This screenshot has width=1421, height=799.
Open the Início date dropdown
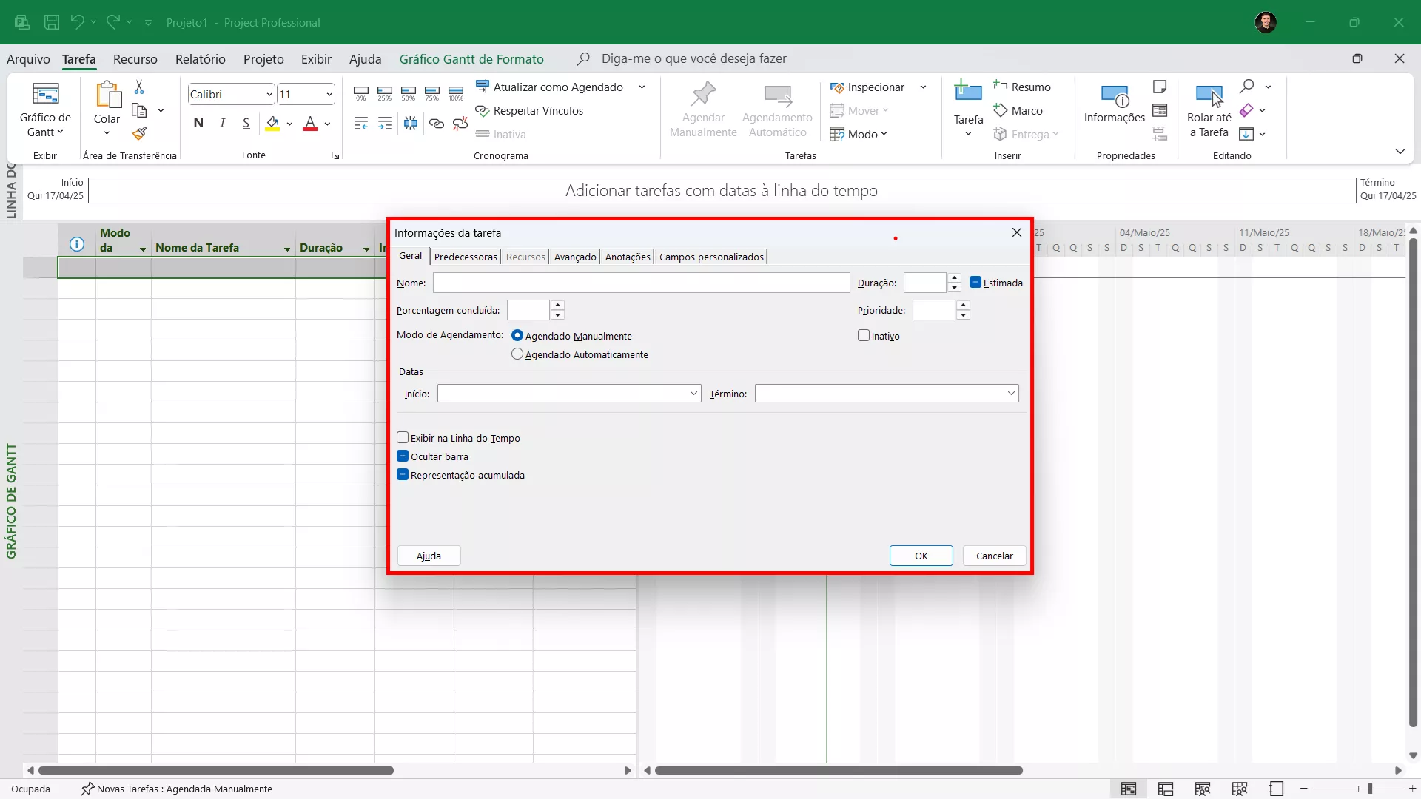693,394
